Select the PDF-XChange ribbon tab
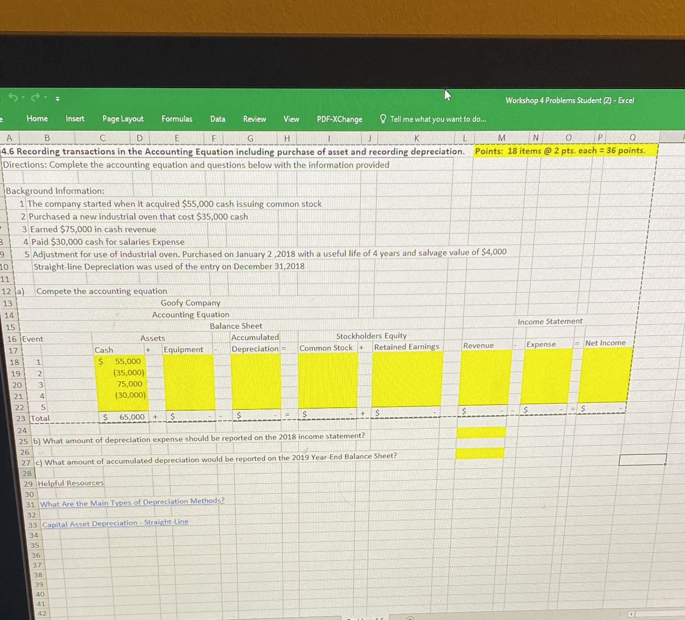 tap(339, 119)
